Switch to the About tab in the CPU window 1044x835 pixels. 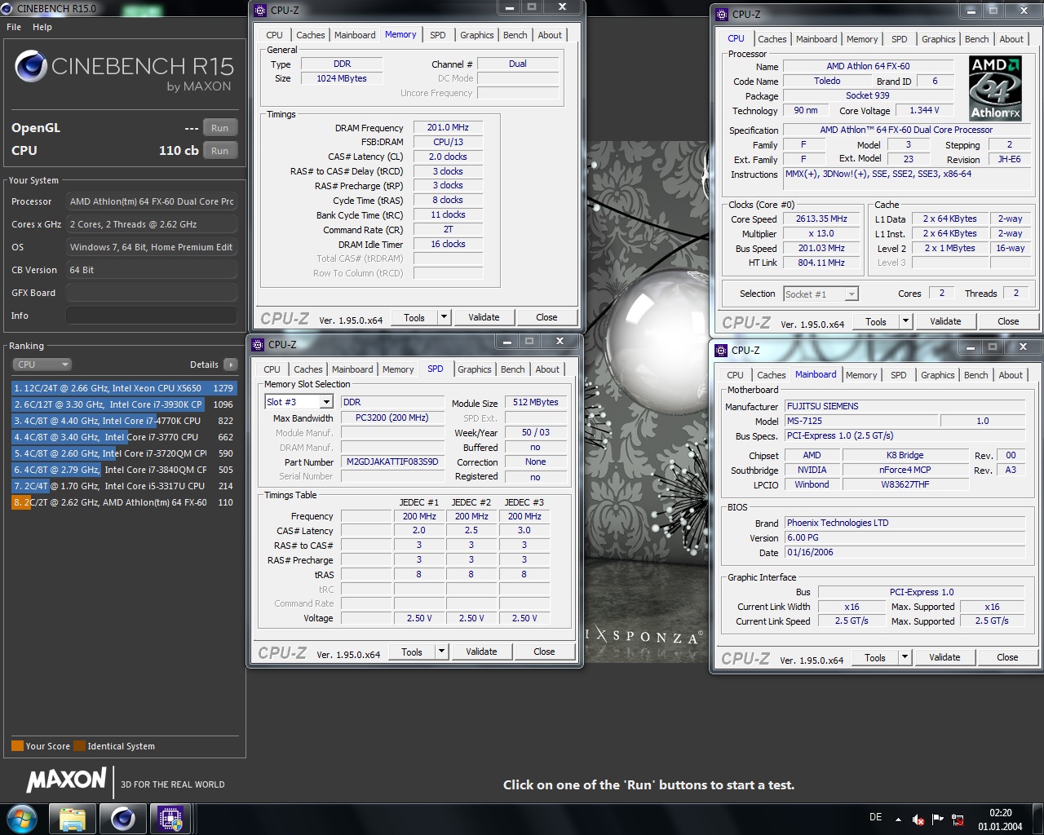point(1011,39)
